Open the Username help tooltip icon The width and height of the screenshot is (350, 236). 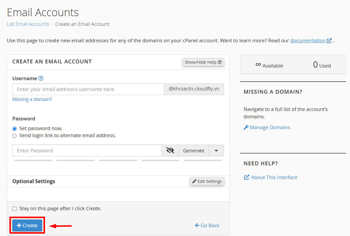(x=41, y=78)
